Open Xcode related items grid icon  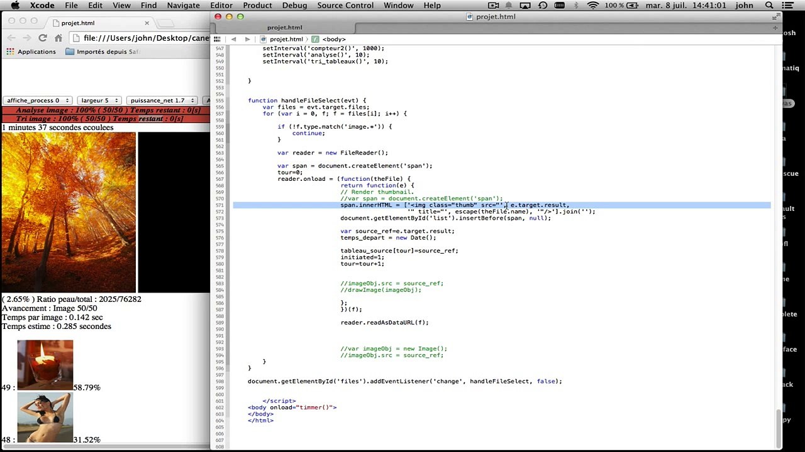(x=217, y=39)
